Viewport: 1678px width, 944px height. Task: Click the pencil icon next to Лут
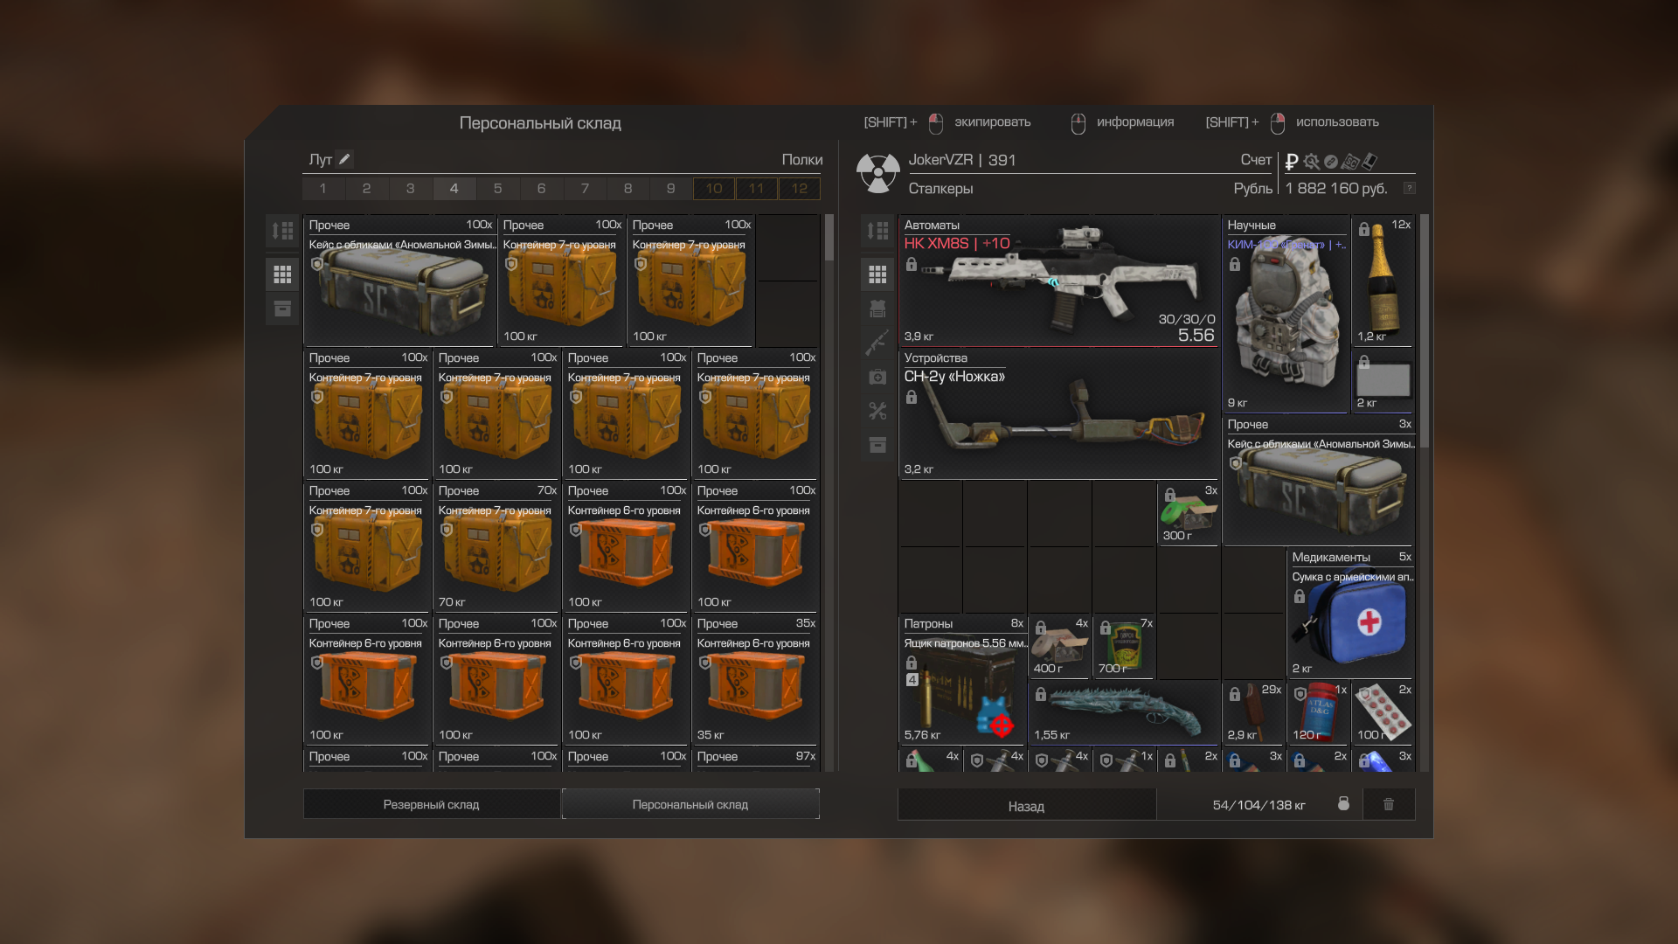pyautogui.click(x=344, y=159)
